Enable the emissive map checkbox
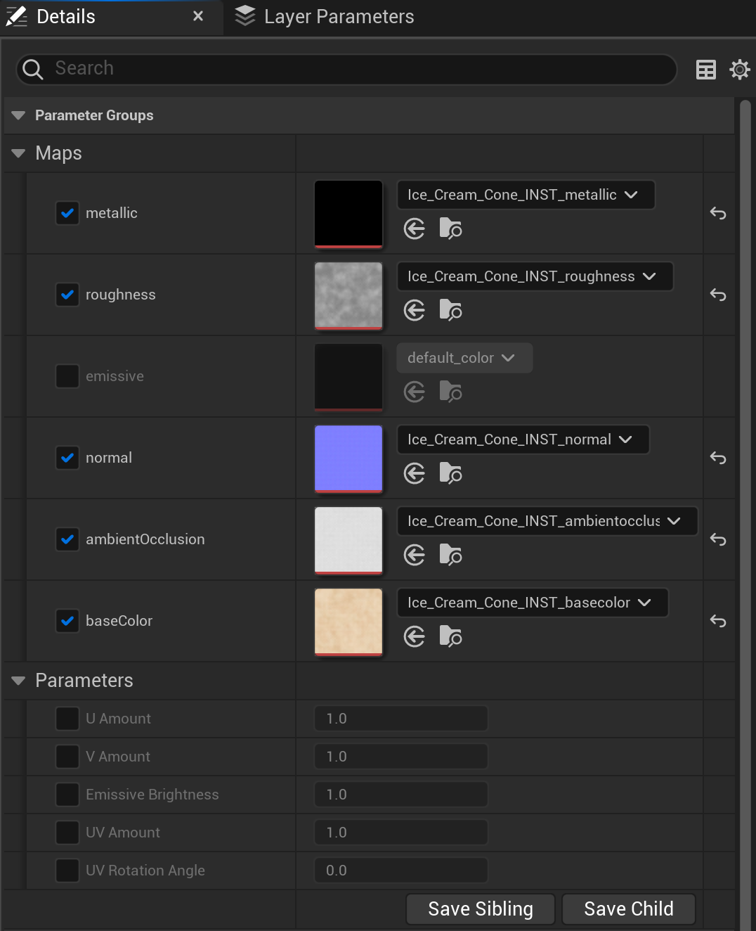 [x=67, y=375]
